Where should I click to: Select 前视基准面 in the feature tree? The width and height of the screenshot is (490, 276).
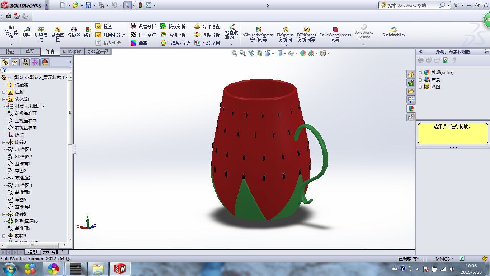point(26,114)
